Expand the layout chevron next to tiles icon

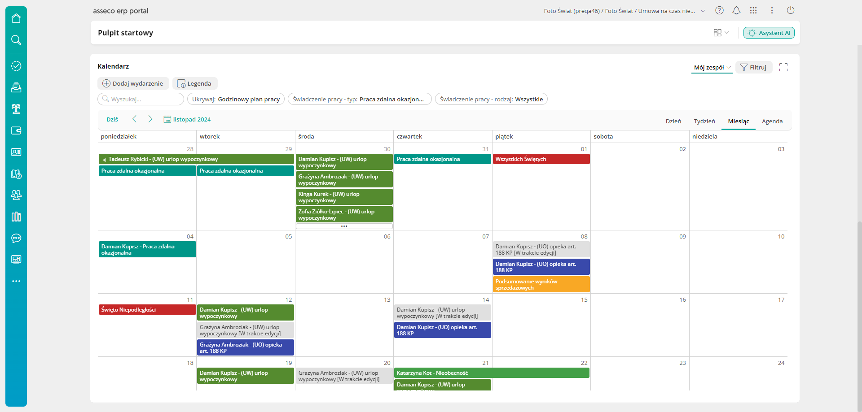click(x=727, y=33)
